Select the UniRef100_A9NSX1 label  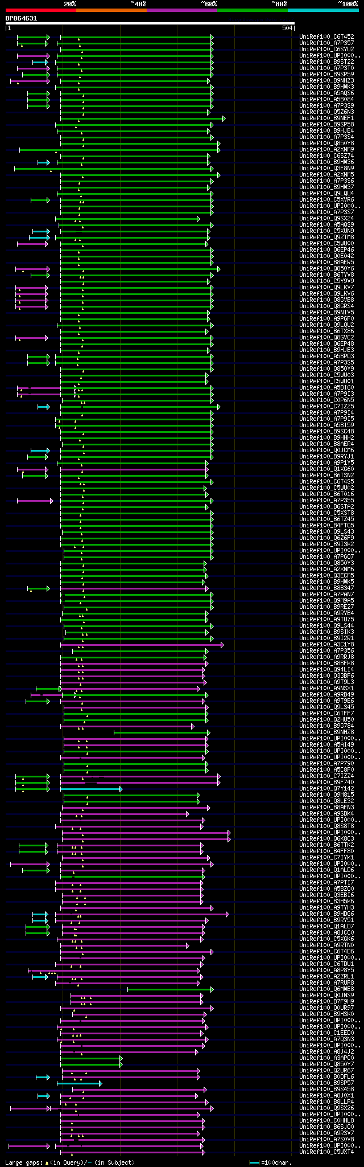326,689
